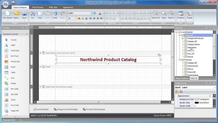The image size is (218, 123).
Task: Pick the Label control in Tool Box
Action: 13,45
